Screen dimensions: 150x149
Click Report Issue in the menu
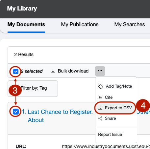[110, 135]
